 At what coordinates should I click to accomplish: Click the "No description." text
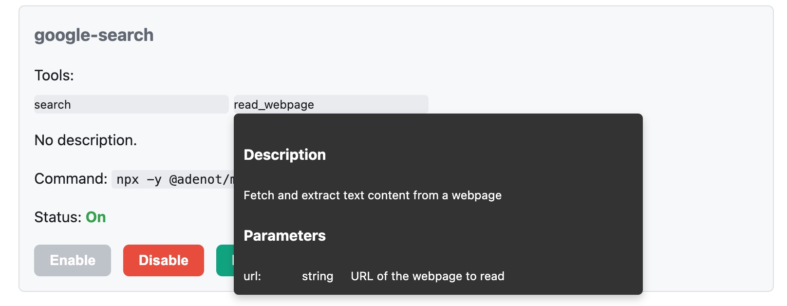click(x=86, y=140)
